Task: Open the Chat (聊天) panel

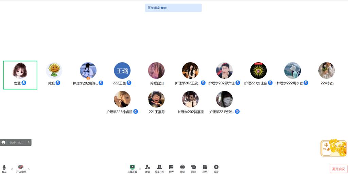Action: tap(171, 168)
